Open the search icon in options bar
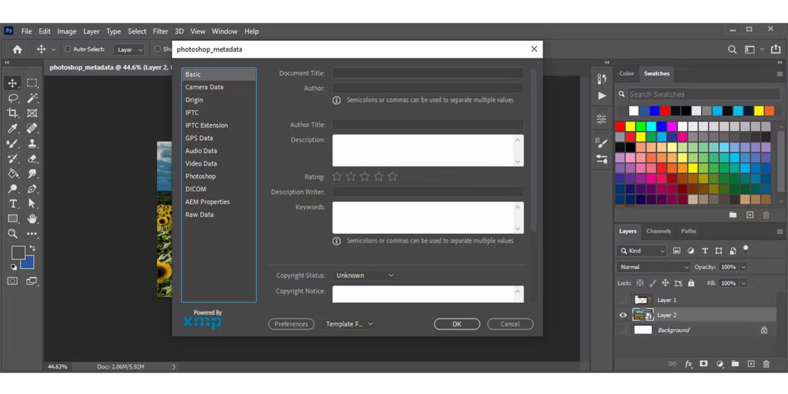The height and width of the screenshot is (394, 788). [732, 50]
